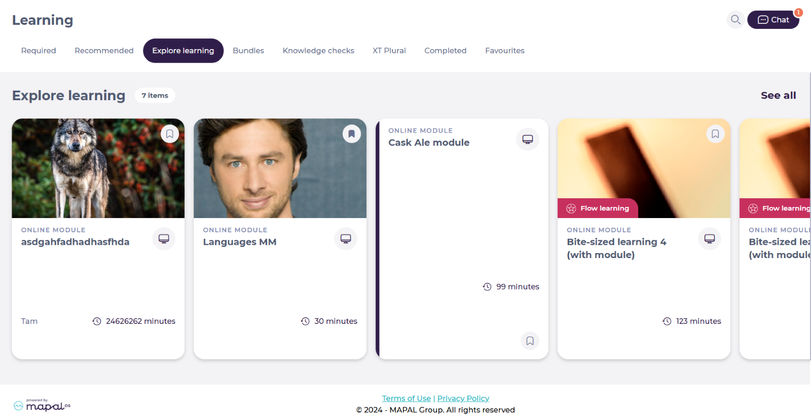Bookmark the Bite-sized learning 4 card
The width and height of the screenshot is (811, 420).
pyautogui.click(x=715, y=134)
